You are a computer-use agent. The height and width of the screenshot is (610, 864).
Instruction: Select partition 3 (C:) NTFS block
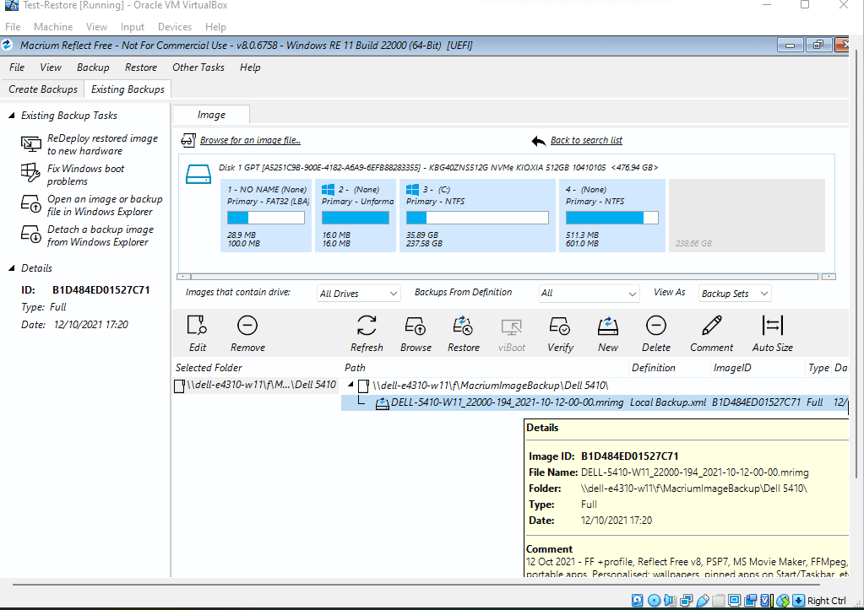pyautogui.click(x=477, y=215)
